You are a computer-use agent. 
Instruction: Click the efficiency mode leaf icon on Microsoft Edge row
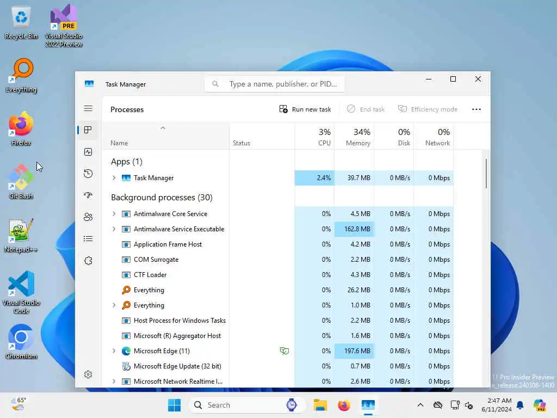[284, 351]
